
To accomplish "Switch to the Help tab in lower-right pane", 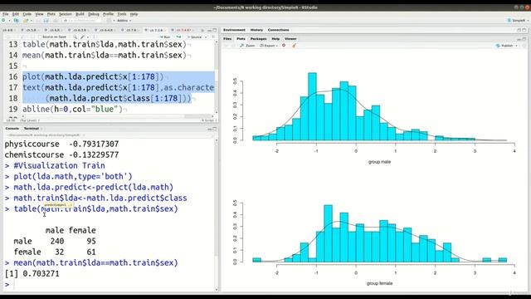I will point(275,39).
